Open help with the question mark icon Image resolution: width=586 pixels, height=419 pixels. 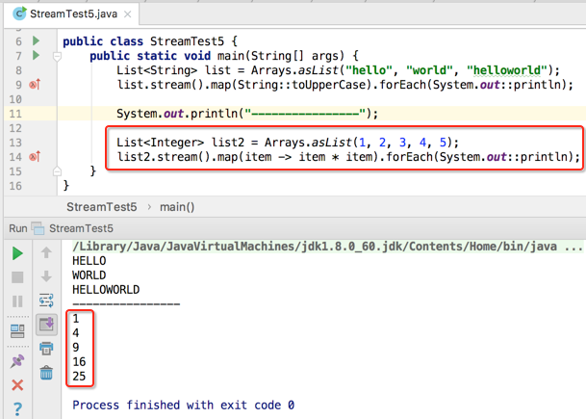pyautogui.click(x=17, y=409)
